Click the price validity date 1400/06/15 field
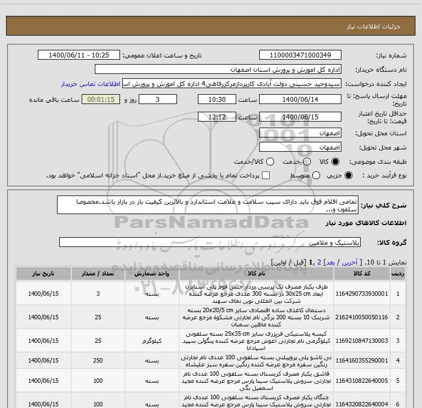 [x=300, y=117]
